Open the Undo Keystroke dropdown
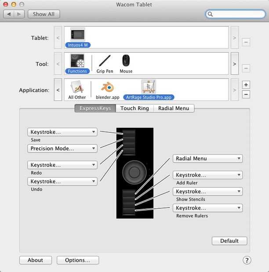The image size is (269, 272). tap(62, 181)
